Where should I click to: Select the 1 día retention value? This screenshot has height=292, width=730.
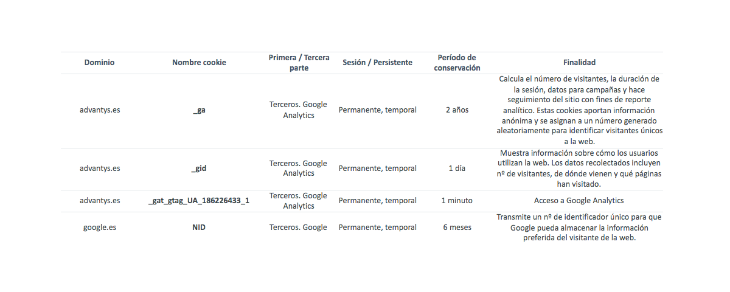click(x=457, y=169)
